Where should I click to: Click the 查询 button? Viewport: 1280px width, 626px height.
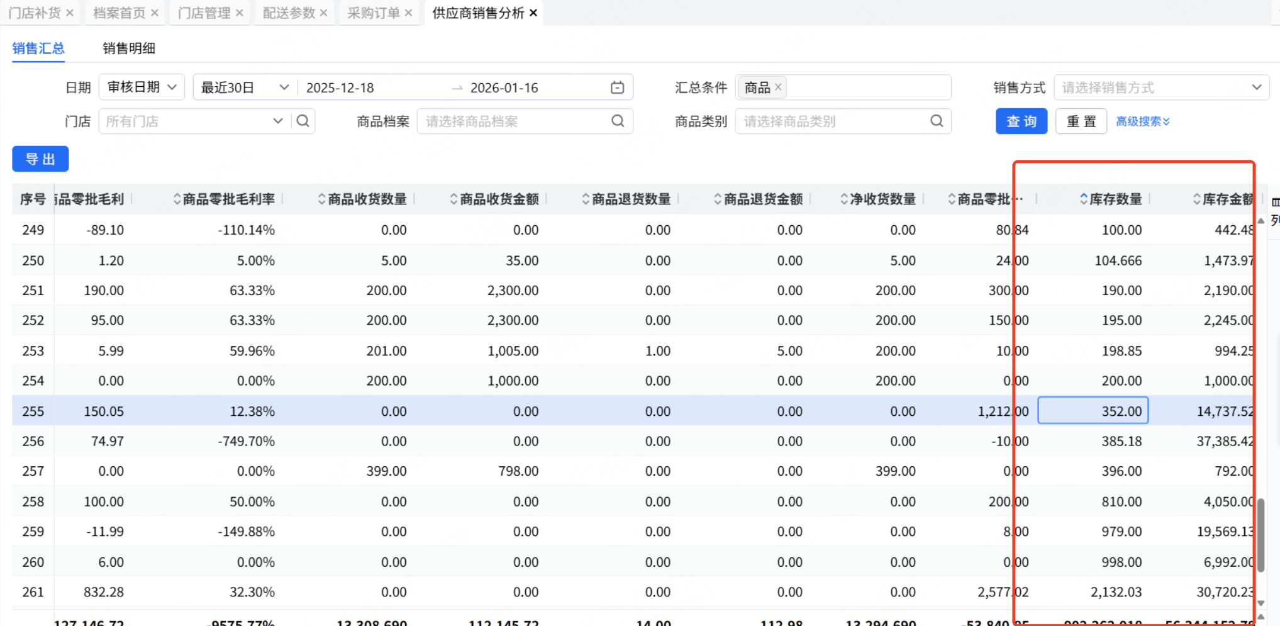tap(1021, 121)
